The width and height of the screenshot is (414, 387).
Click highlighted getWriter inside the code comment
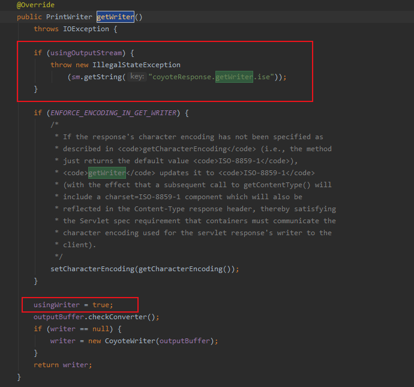(x=107, y=173)
